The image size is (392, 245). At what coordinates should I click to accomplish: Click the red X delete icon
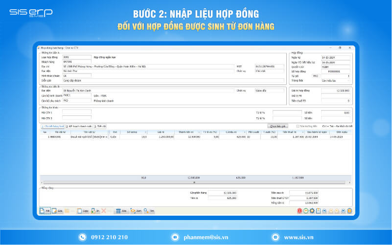104,211
